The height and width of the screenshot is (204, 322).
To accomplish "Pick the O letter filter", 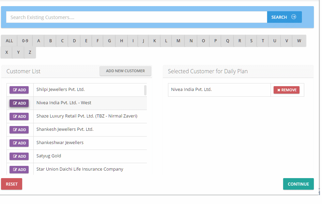I will pyautogui.click(x=203, y=41).
